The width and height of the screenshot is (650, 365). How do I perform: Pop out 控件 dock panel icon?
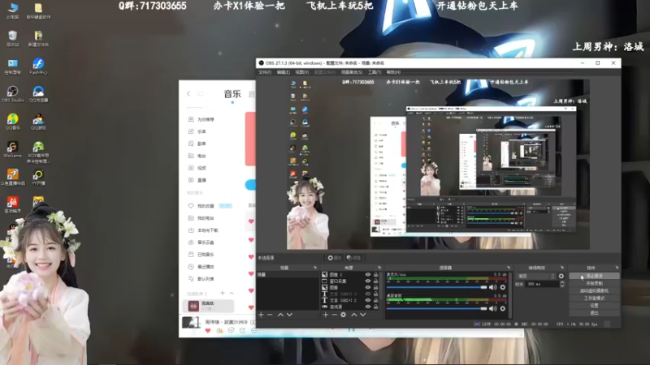coord(617,268)
